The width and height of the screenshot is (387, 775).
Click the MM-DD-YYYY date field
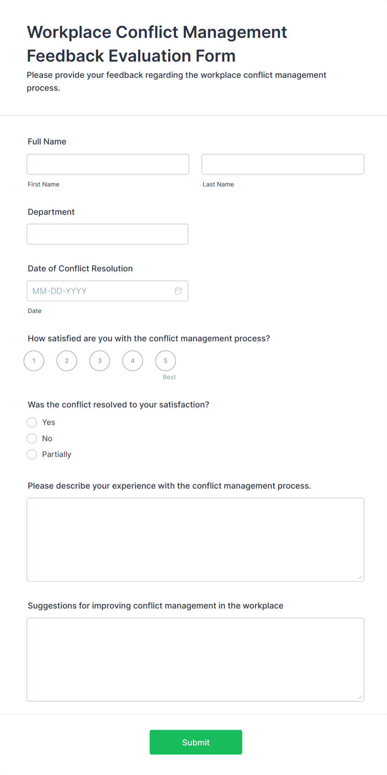(x=100, y=291)
